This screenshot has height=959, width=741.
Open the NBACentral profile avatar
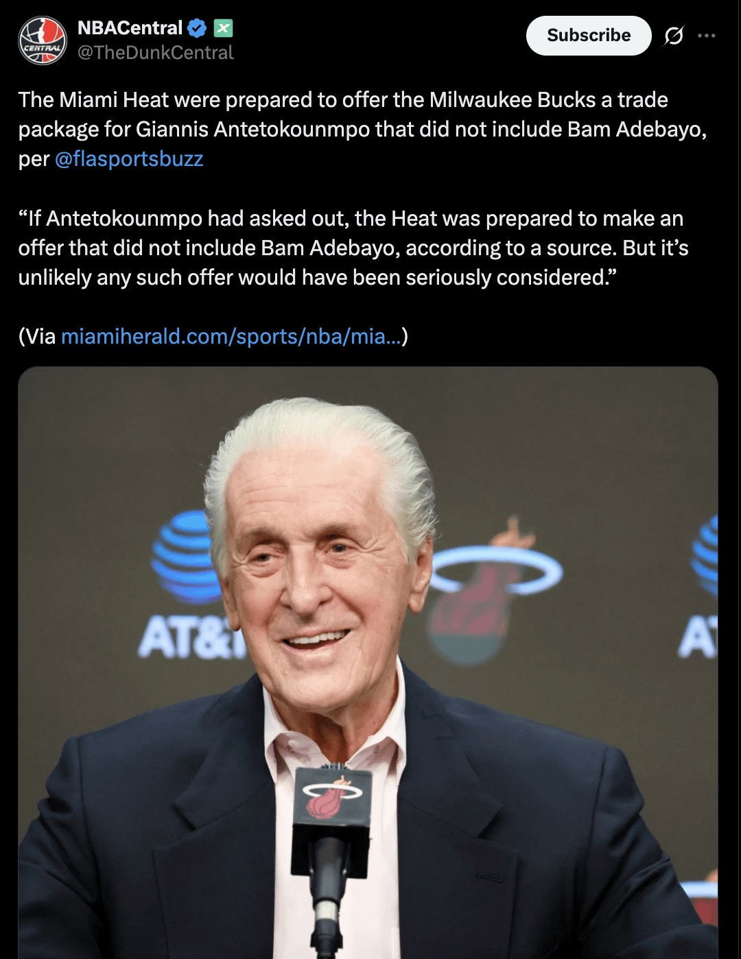coord(43,40)
